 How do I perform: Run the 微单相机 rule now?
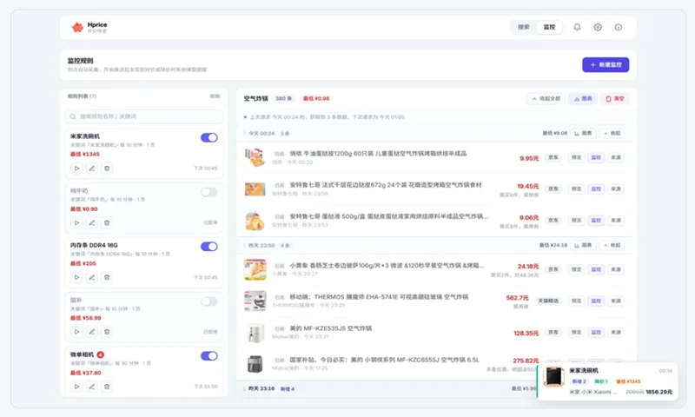[x=76, y=387]
